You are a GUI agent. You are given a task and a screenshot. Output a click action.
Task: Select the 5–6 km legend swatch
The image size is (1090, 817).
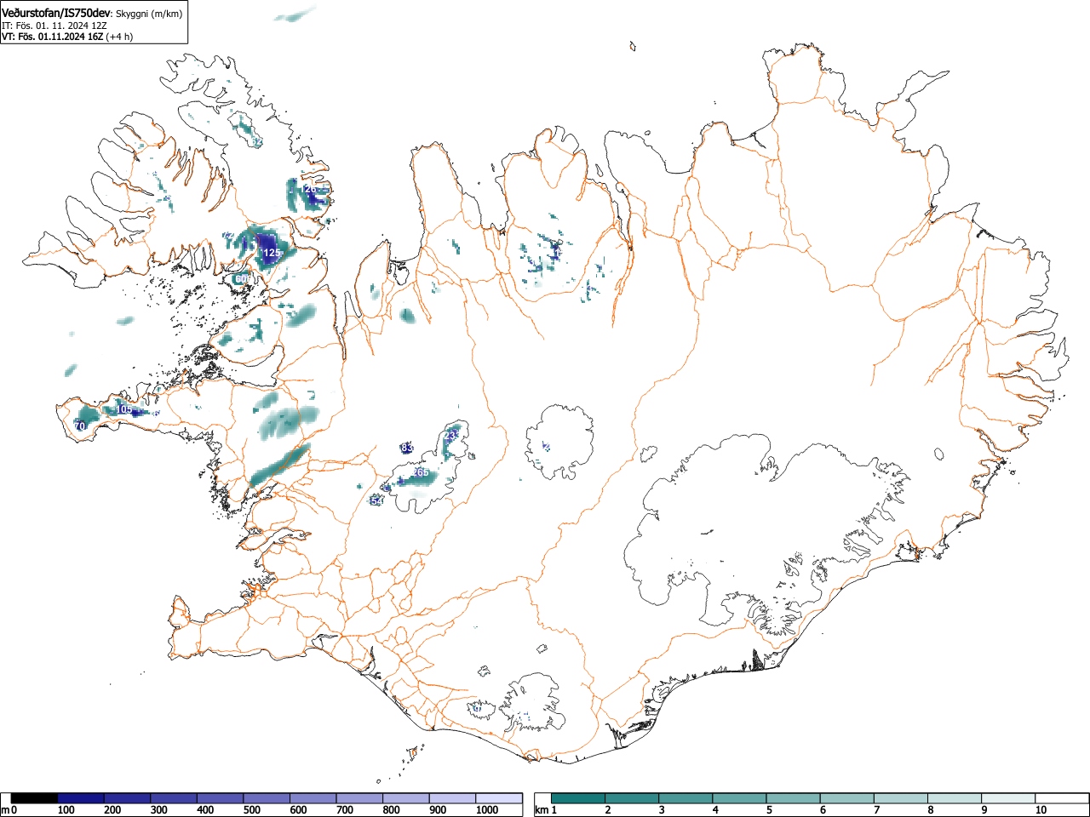click(x=793, y=798)
